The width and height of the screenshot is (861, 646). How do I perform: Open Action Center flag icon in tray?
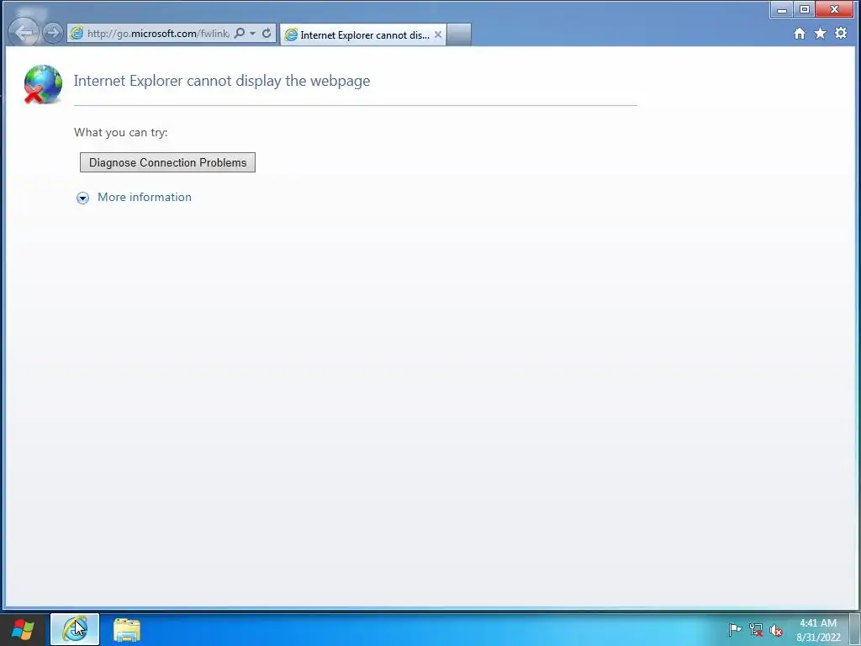[735, 629]
